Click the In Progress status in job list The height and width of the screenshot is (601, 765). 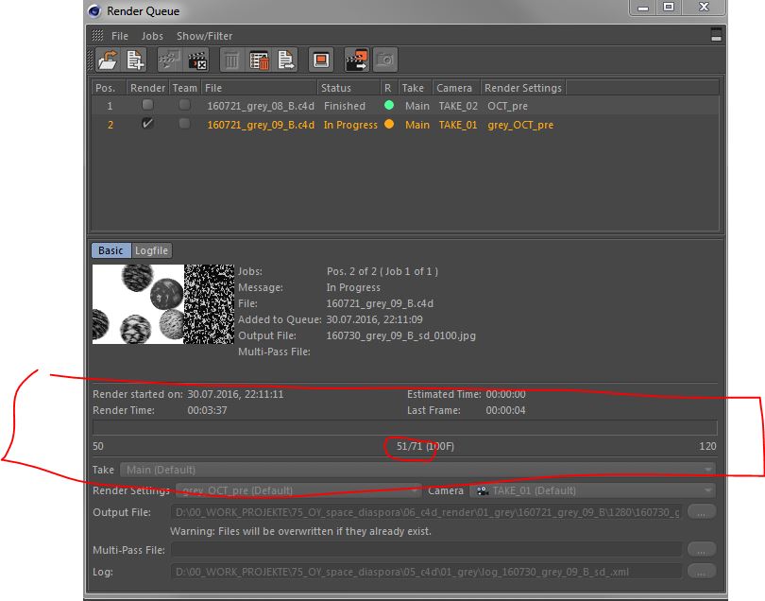tap(350, 125)
